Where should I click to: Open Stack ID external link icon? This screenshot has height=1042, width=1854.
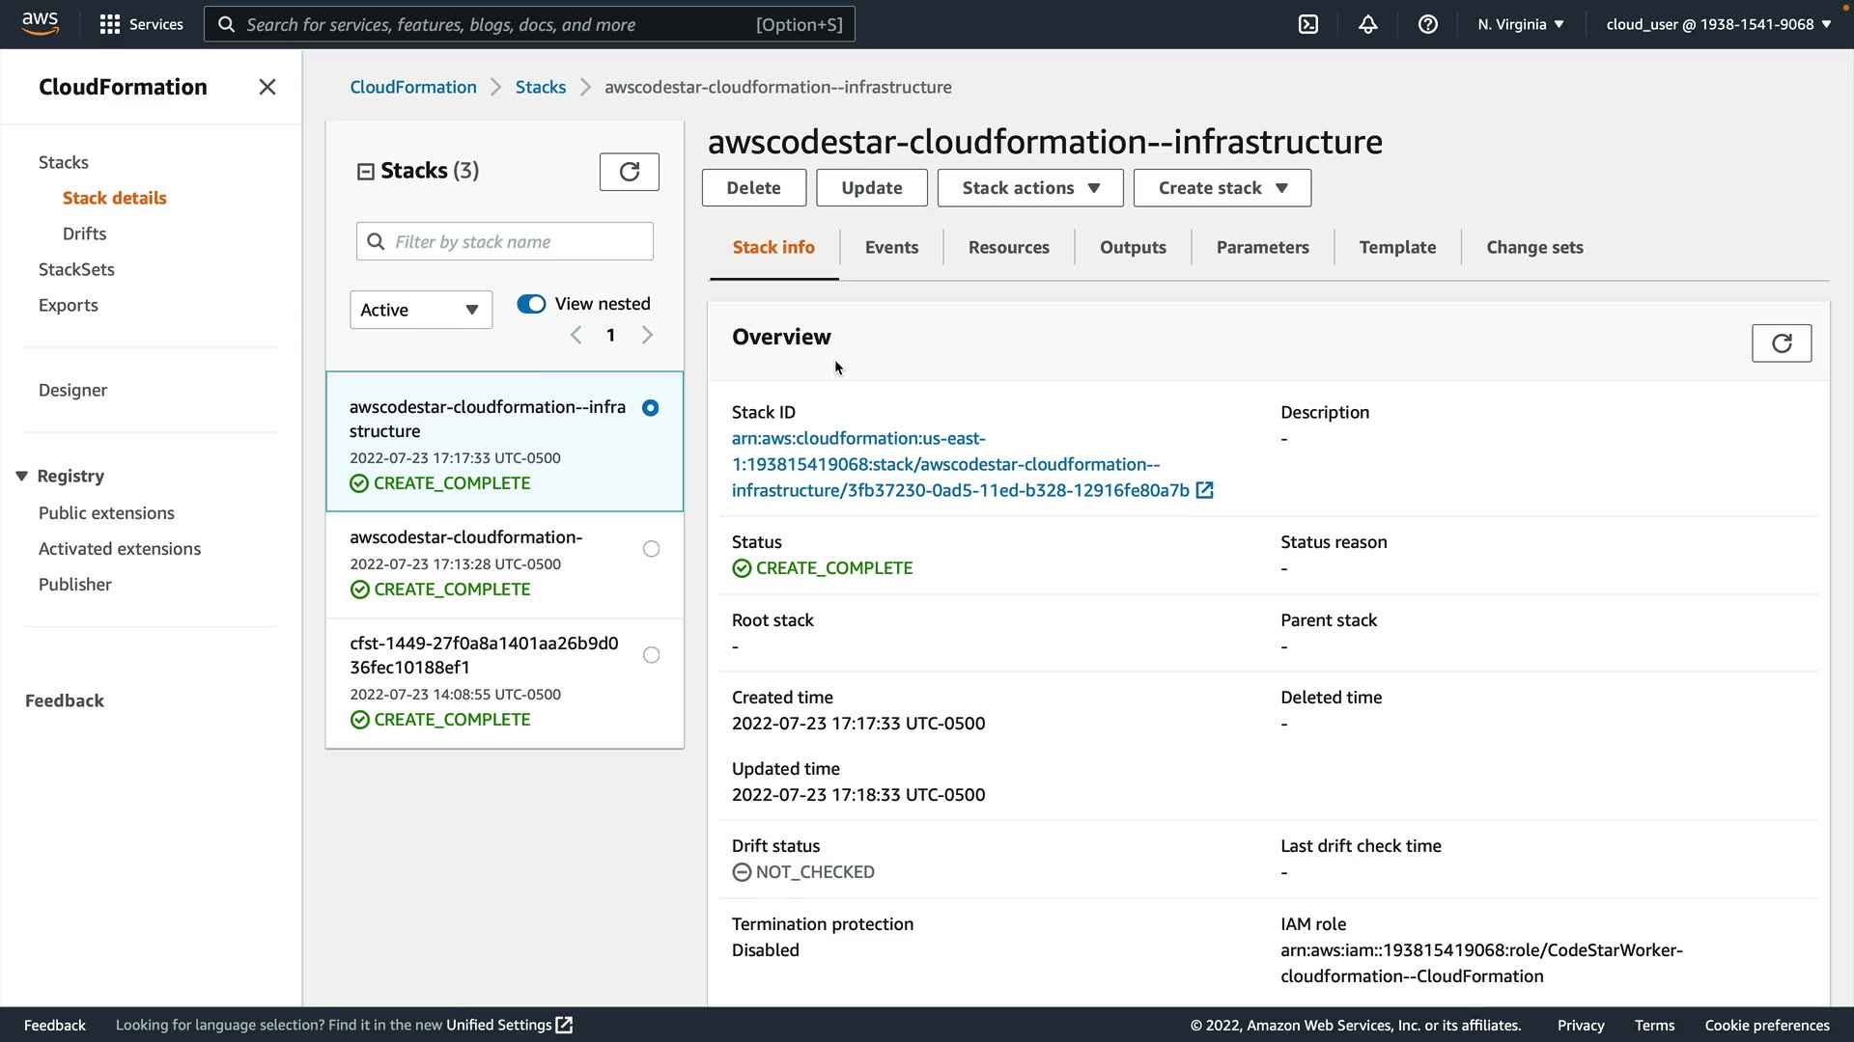[1204, 490]
